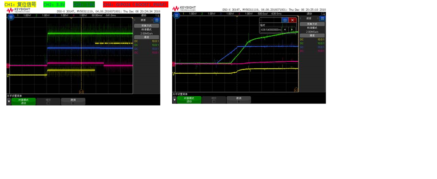Click the blue icon in the delay popup
This screenshot has width=437, height=179.
click(x=285, y=20)
